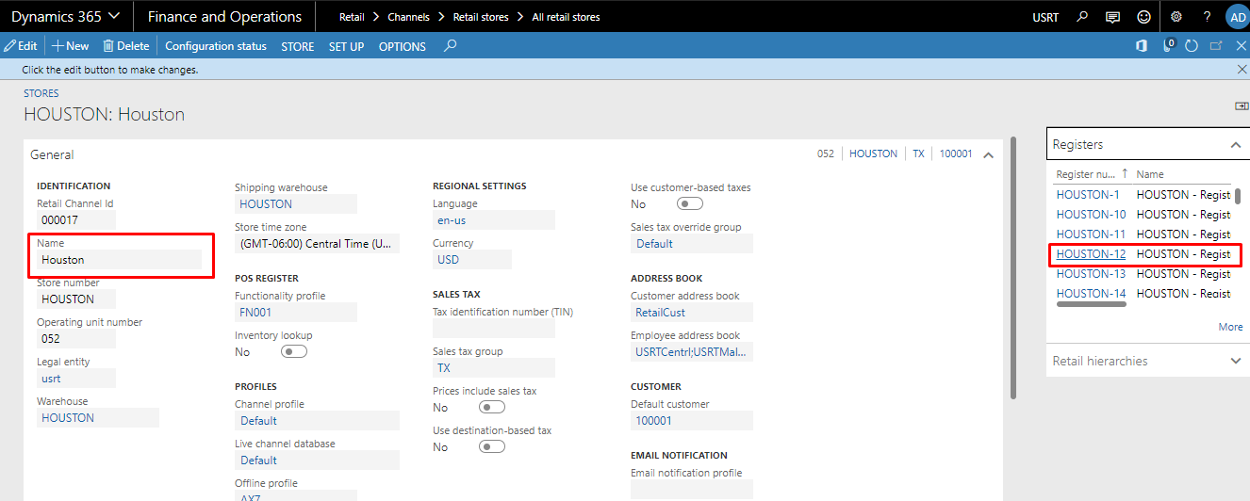Open the TX sales tax group link

tap(444, 367)
